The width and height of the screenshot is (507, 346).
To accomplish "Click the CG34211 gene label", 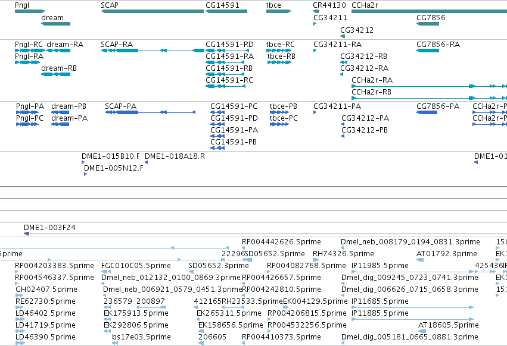I will click(x=330, y=18).
